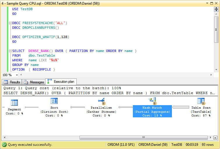Click the Execution plan tab icon

pyautogui.click(x=49, y=81)
